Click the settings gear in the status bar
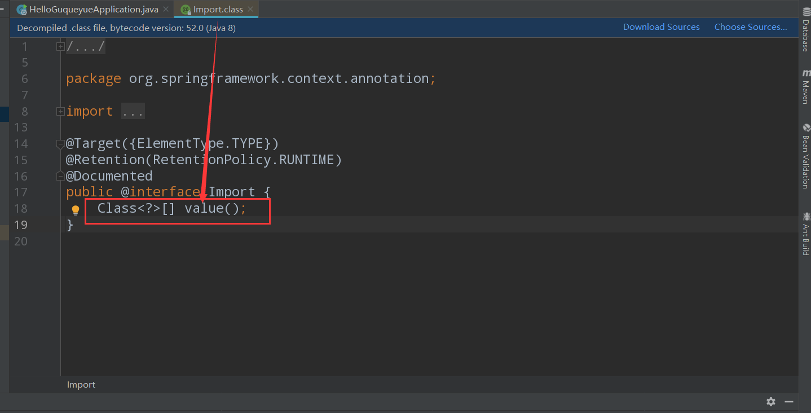The height and width of the screenshot is (413, 811). click(770, 402)
